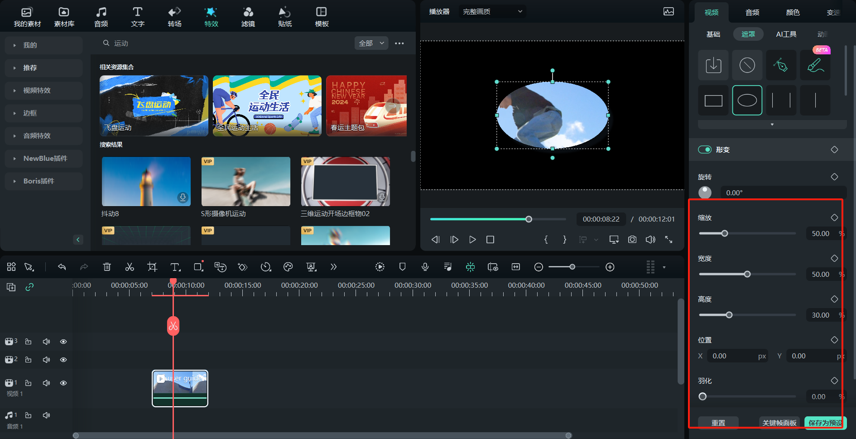The height and width of the screenshot is (439, 856).
Task: Choose the pen mask drawing tool
Action: point(781,65)
